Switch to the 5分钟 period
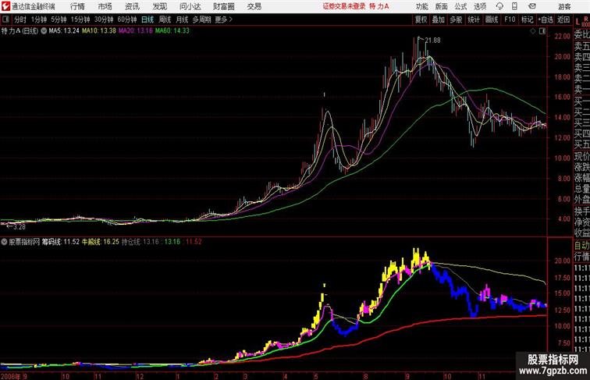 (x=59, y=20)
